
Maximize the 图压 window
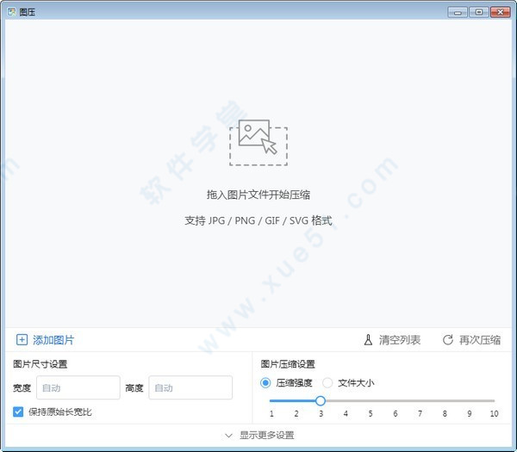pyautogui.click(x=479, y=12)
